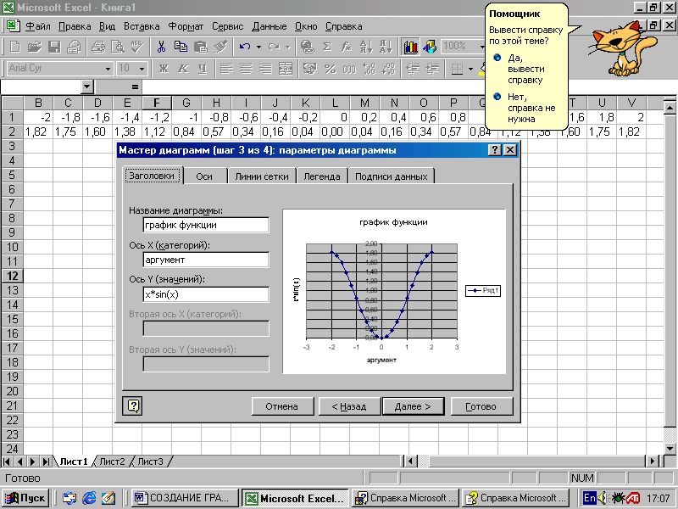Click the Chart Wizard icon
678x509 pixels.
point(410,47)
